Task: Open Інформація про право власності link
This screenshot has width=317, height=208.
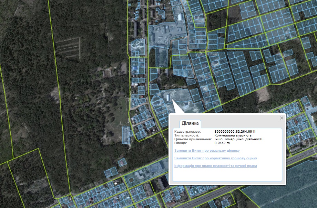Action: point(216,166)
